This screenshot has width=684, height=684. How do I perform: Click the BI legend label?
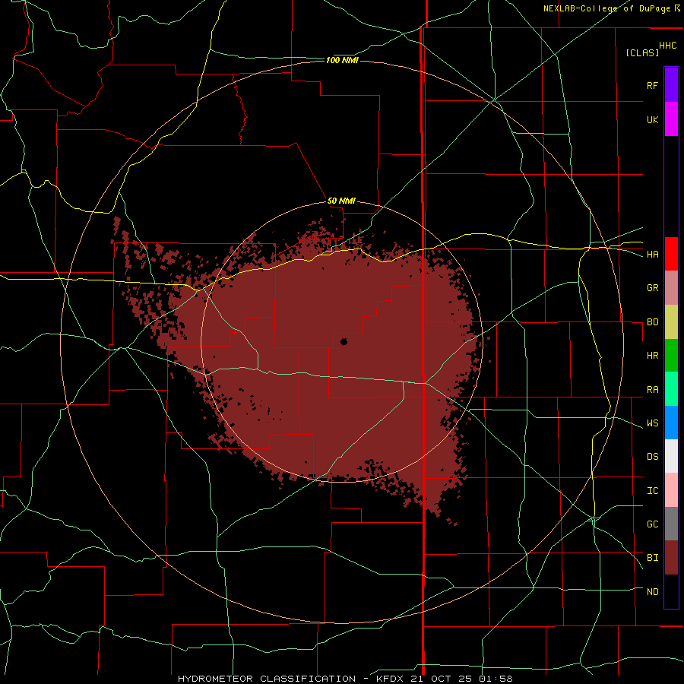tap(652, 558)
